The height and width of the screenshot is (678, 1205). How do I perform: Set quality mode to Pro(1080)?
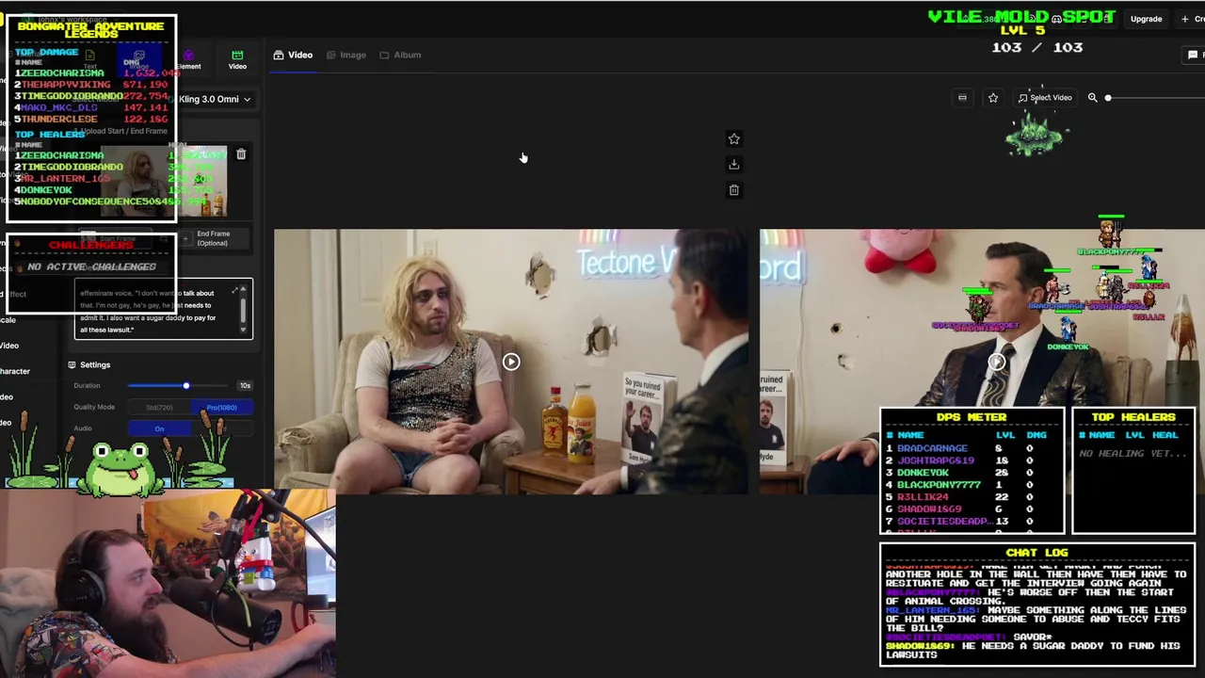coord(222,407)
